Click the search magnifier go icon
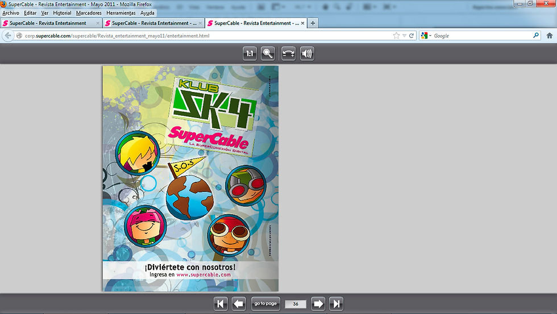557x314 pixels. 535,35
